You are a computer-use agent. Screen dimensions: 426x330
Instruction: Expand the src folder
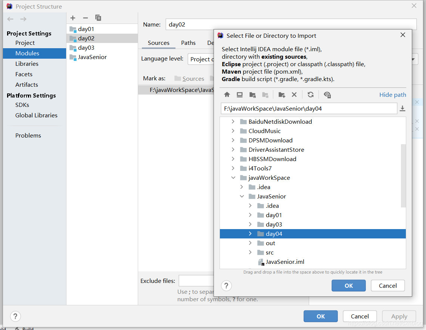tap(250, 253)
